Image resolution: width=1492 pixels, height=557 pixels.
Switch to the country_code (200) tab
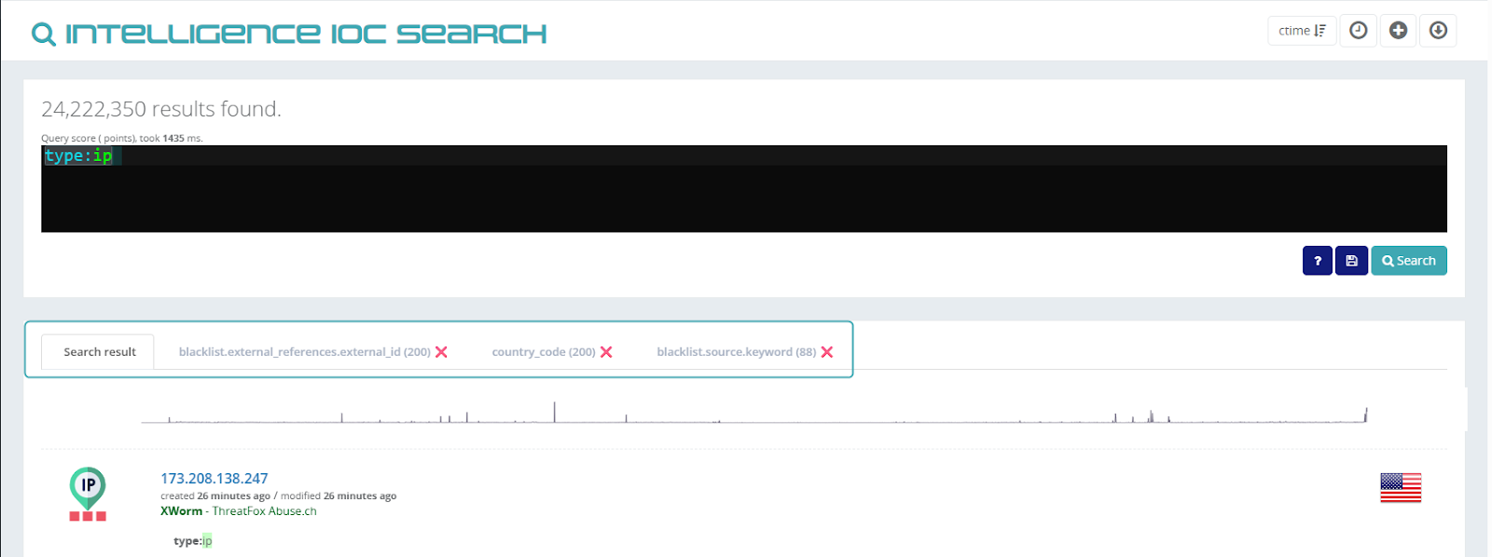[543, 352]
